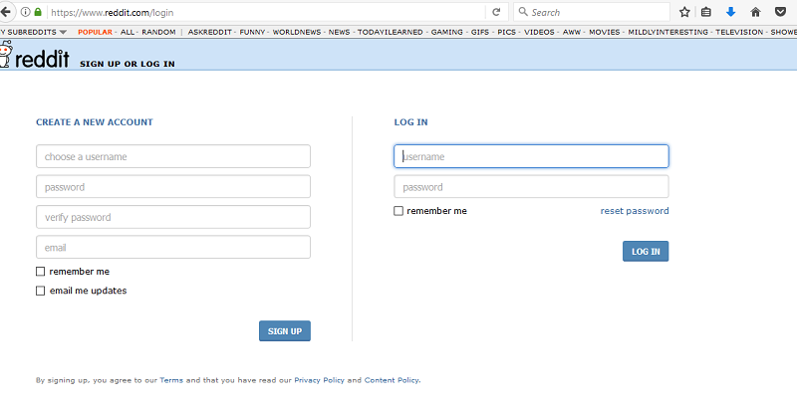Open the Terms link
Viewport: 797px width, 408px height.
(x=171, y=380)
